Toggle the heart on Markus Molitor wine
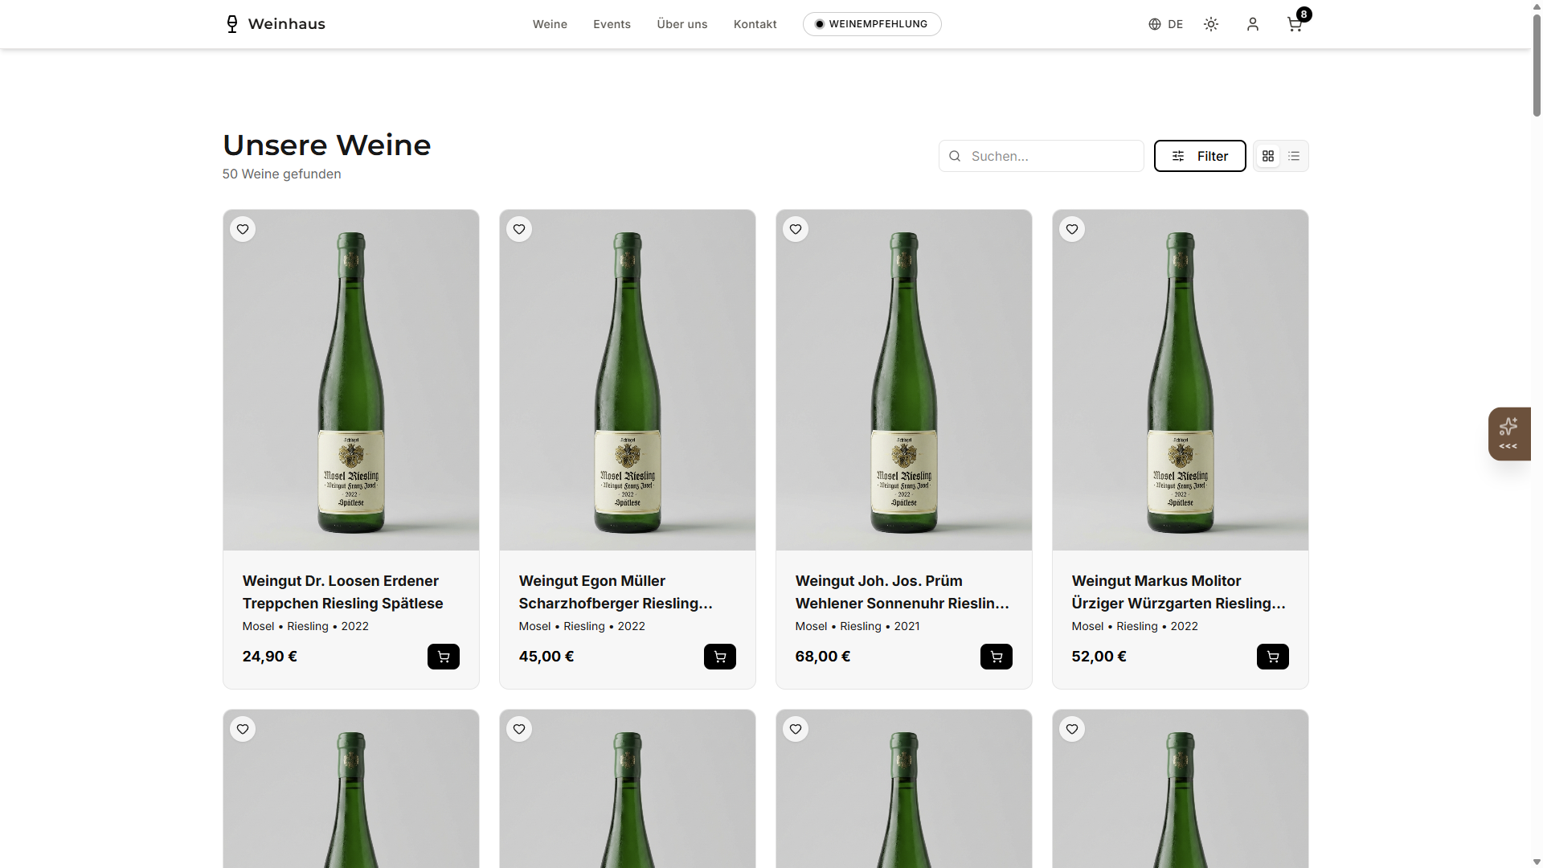1543x868 pixels. tap(1072, 229)
